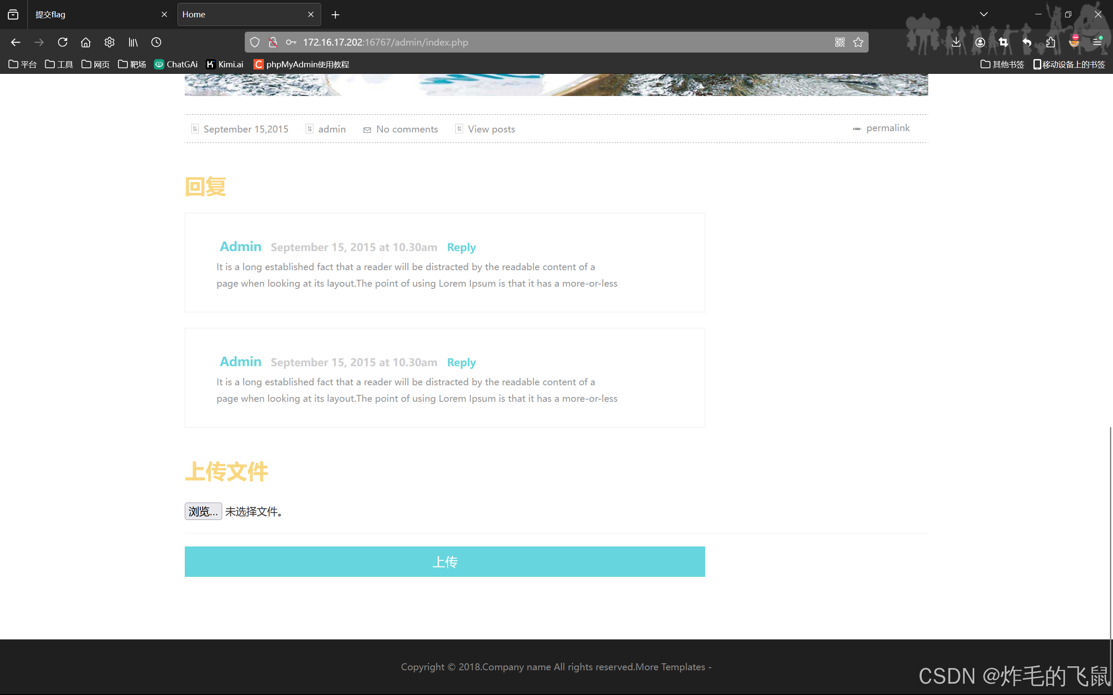
Task: Click the tracking protection shield icon
Action: [254, 42]
